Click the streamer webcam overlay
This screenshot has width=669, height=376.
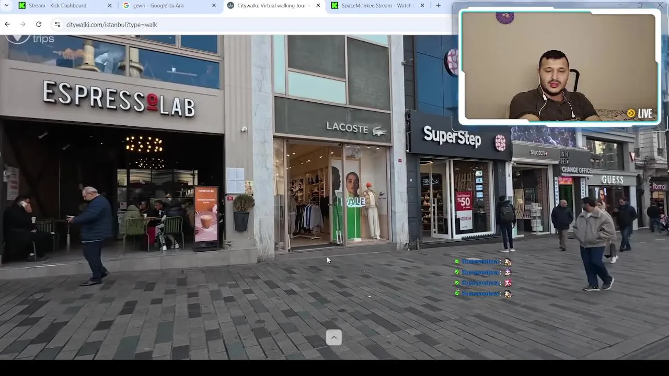559,67
